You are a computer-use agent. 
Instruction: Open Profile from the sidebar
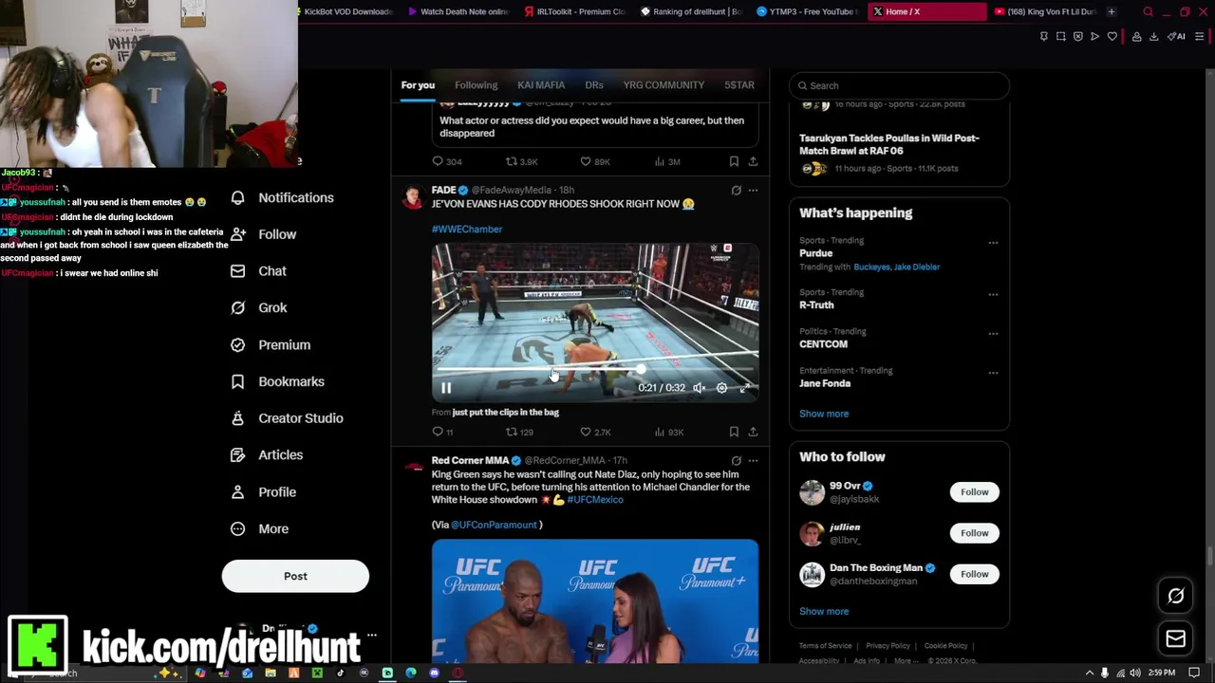point(263,492)
